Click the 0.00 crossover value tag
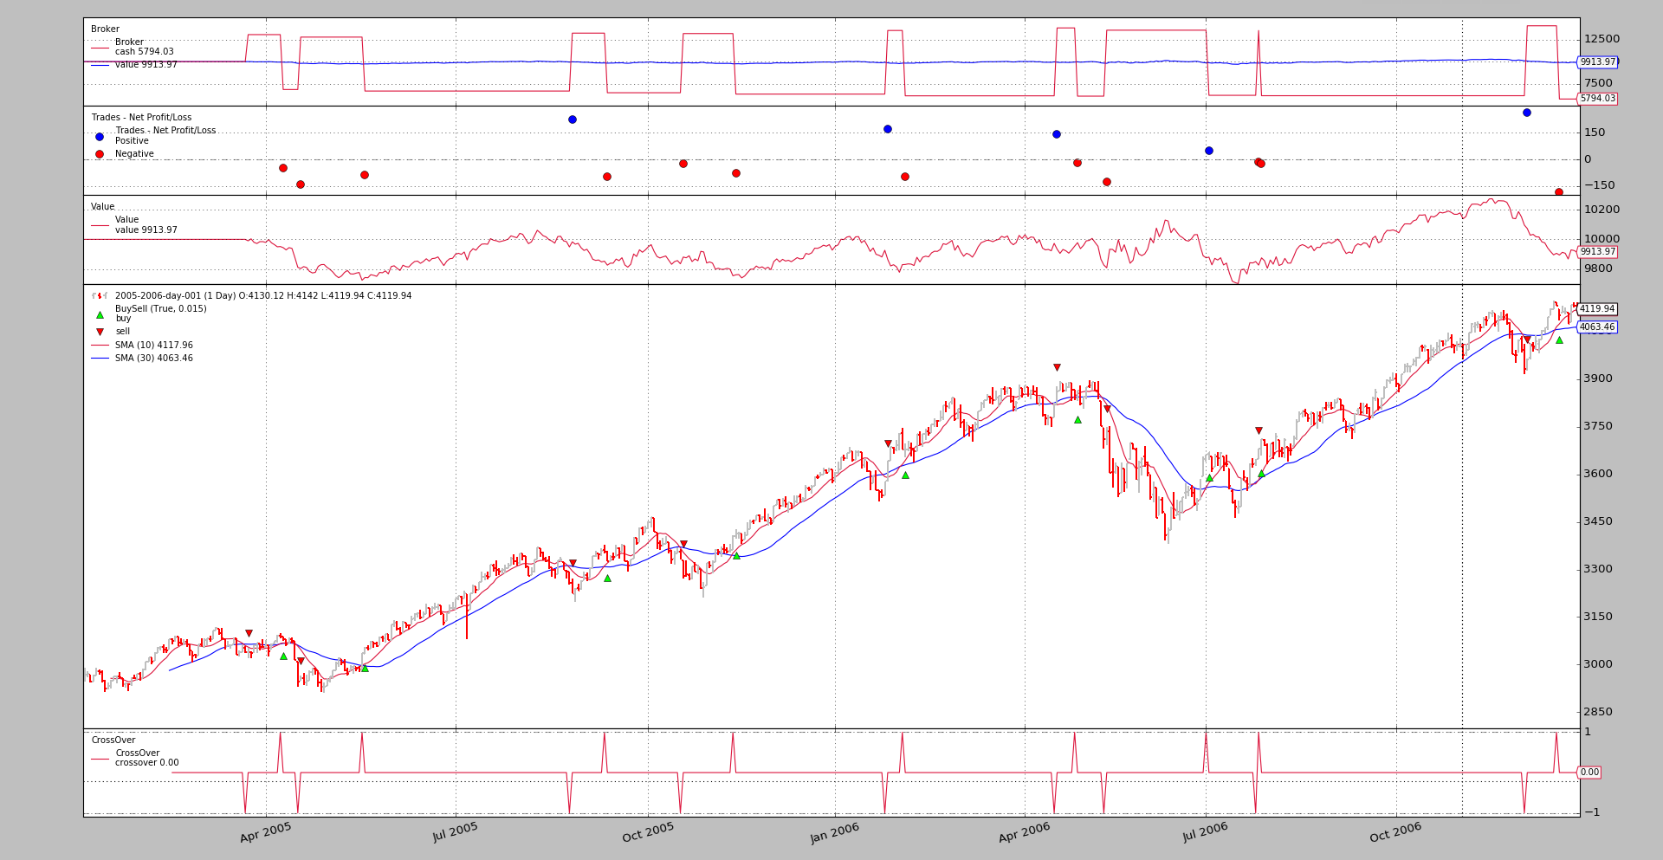 [x=1589, y=773]
